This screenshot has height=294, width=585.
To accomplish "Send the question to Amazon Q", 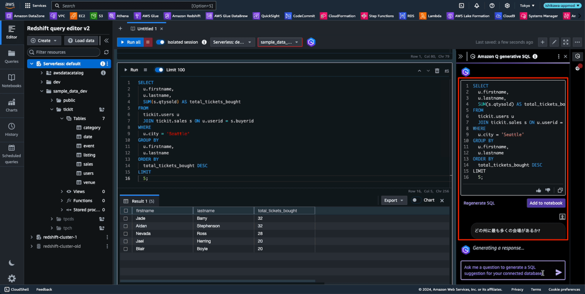I will [558, 272].
